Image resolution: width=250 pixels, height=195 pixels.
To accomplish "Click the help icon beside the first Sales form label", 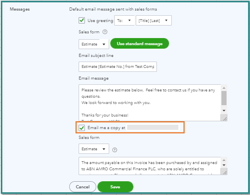I will tap(105, 32).
